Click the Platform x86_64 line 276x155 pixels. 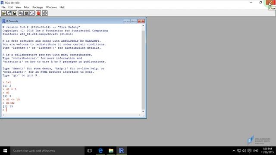point(38,34)
